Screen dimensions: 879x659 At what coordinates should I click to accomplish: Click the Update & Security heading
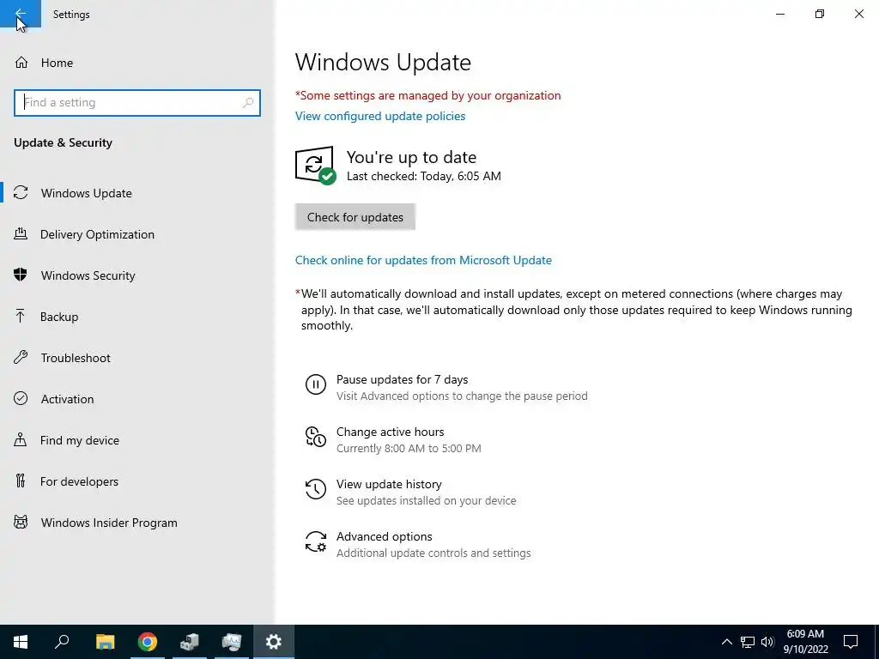(63, 142)
